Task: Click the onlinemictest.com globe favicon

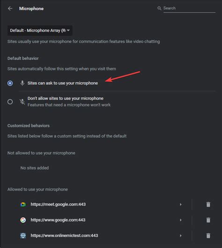Action: click(23, 235)
